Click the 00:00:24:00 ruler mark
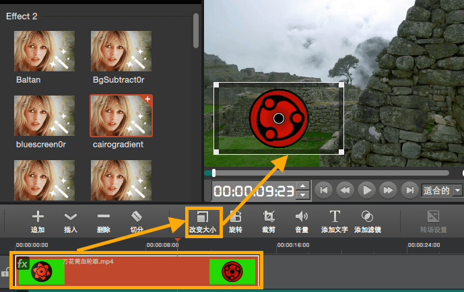The width and height of the screenshot is (464, 292). click(x=424, y=245)
